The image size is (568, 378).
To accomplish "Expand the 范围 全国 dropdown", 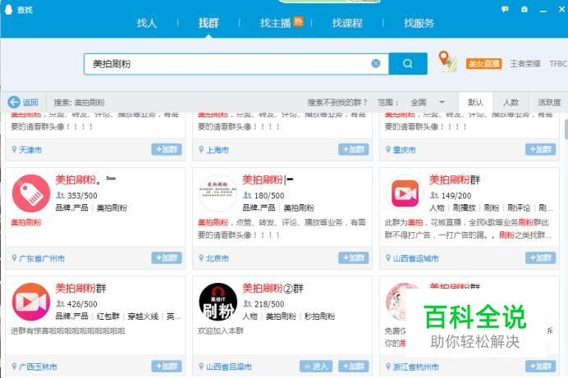I will 428,102.
